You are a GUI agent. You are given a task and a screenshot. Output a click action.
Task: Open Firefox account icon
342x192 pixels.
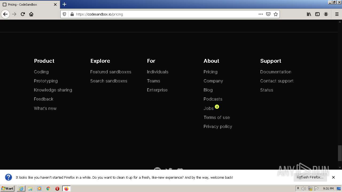[x=326, y=14]
